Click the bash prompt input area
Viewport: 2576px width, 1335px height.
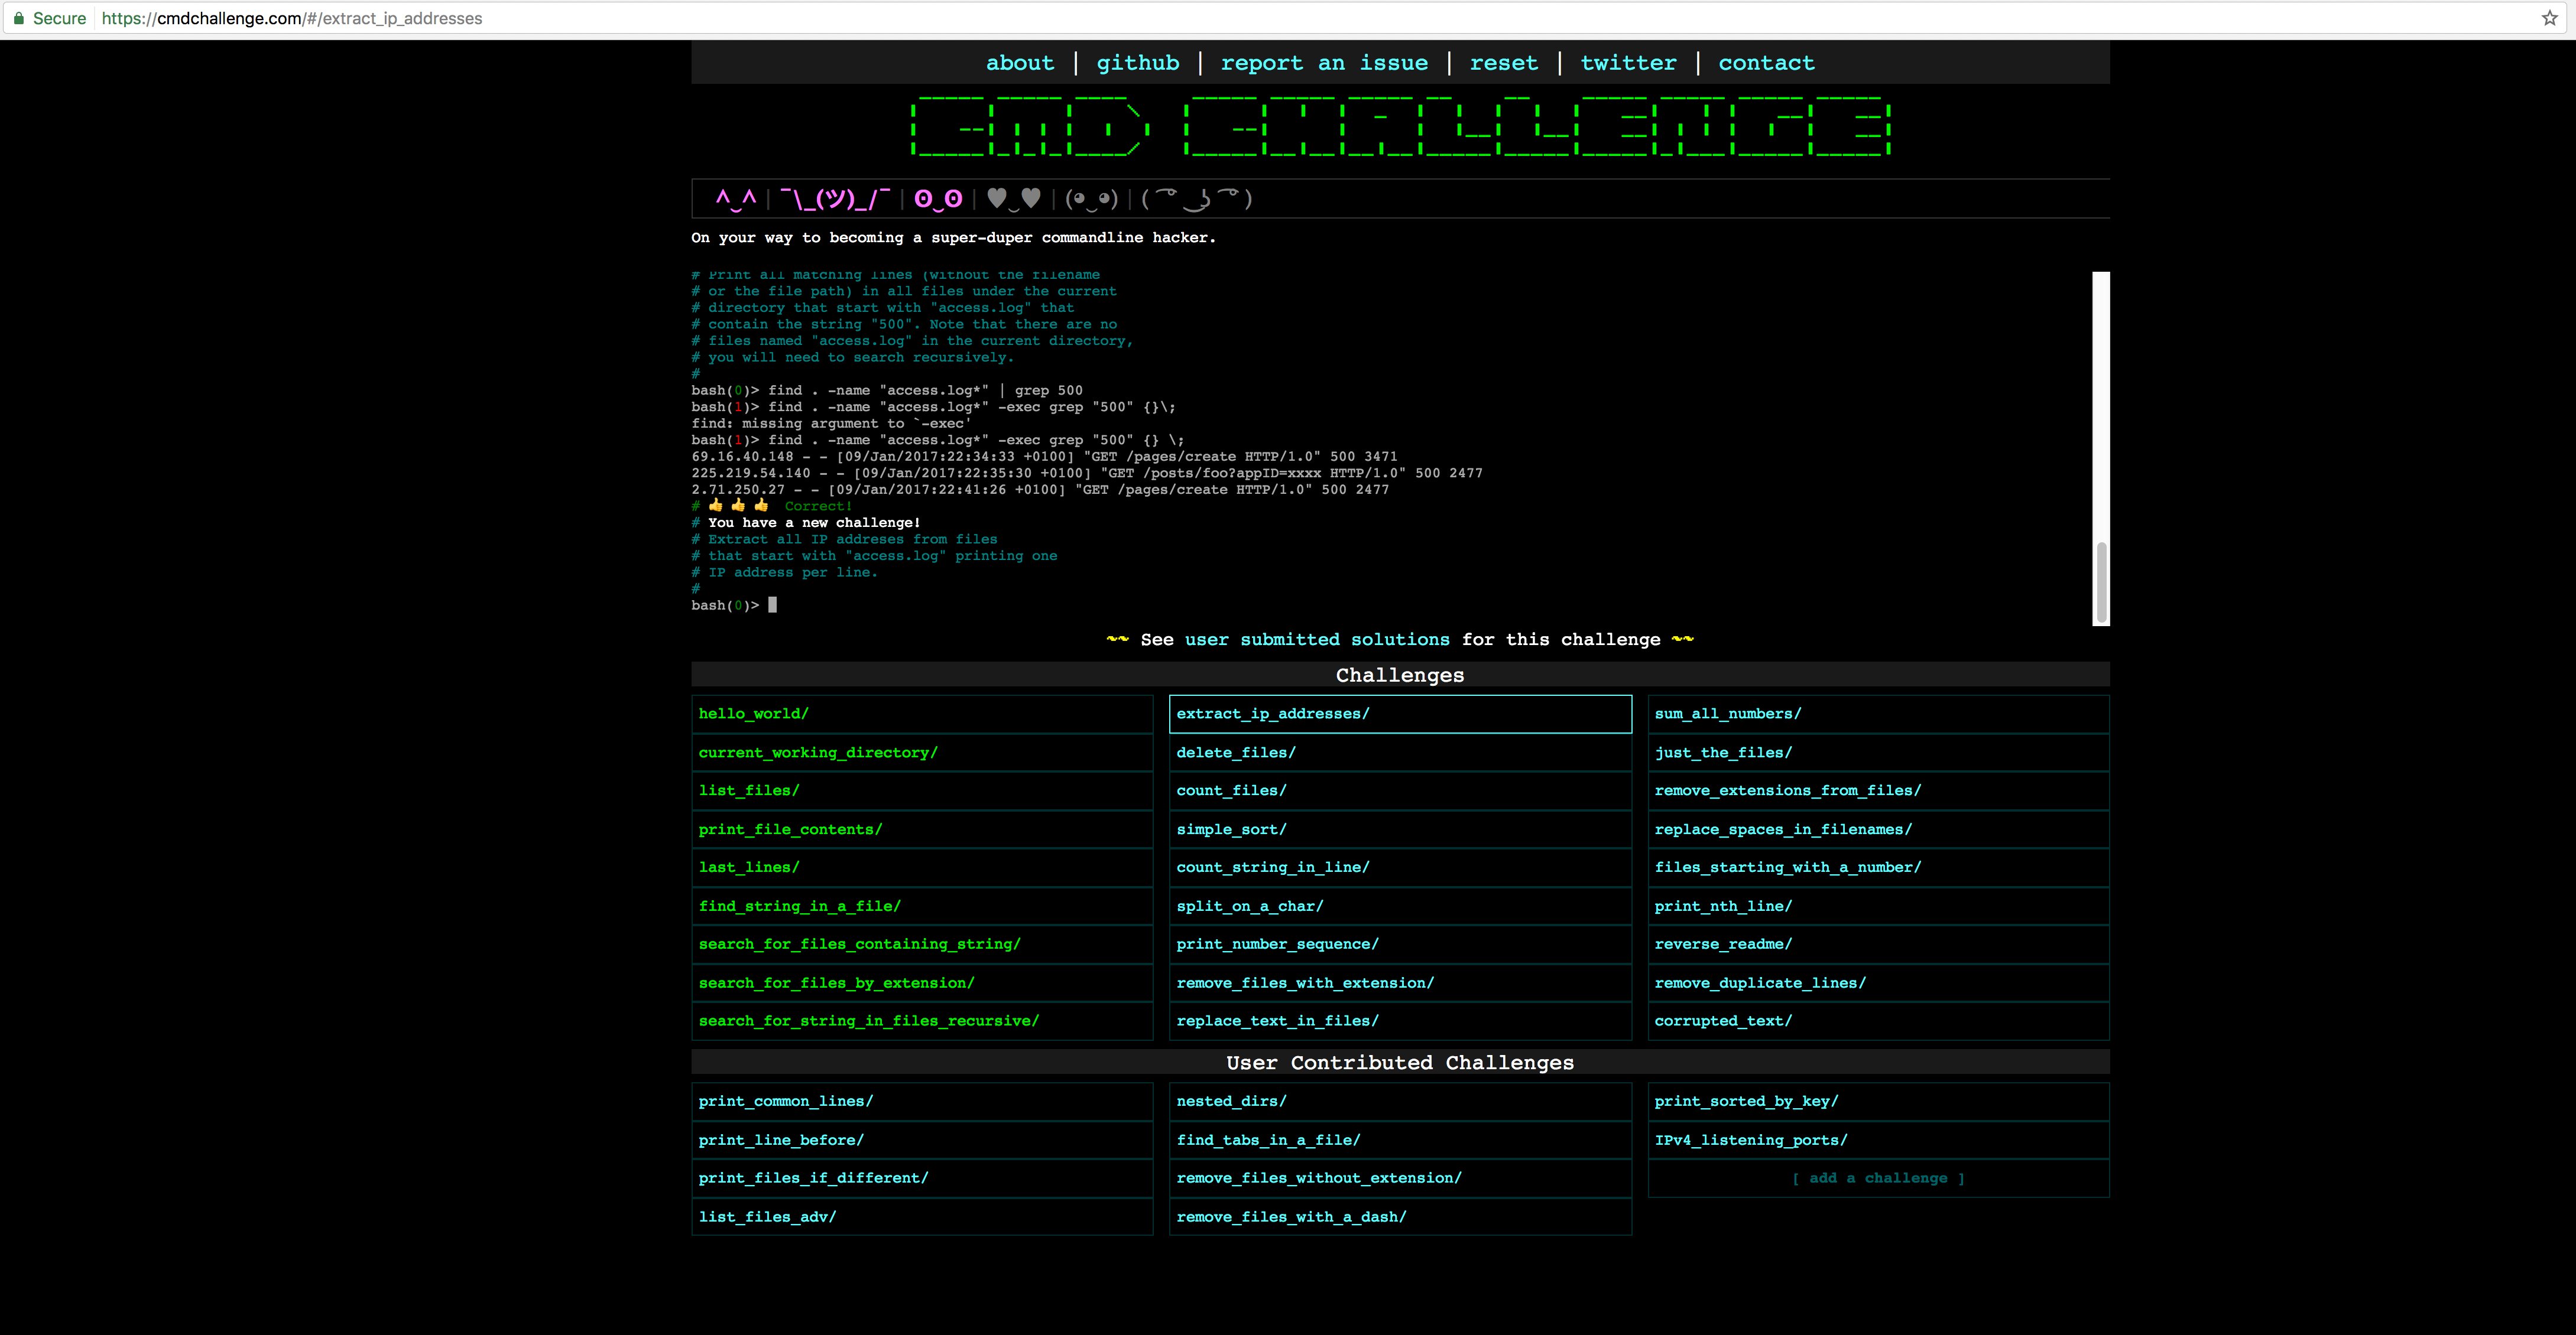(x=771, y=604)
